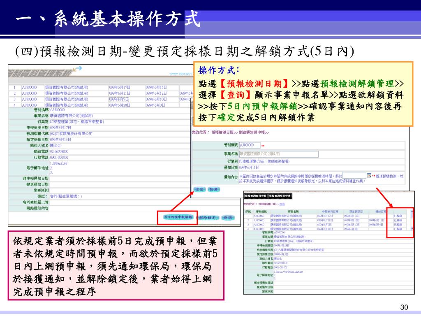Image resolution: width=421 pixels, height=316 pixels.
Task: Click the 5日內預申報解鎖 button
Action: pos(178,217)
